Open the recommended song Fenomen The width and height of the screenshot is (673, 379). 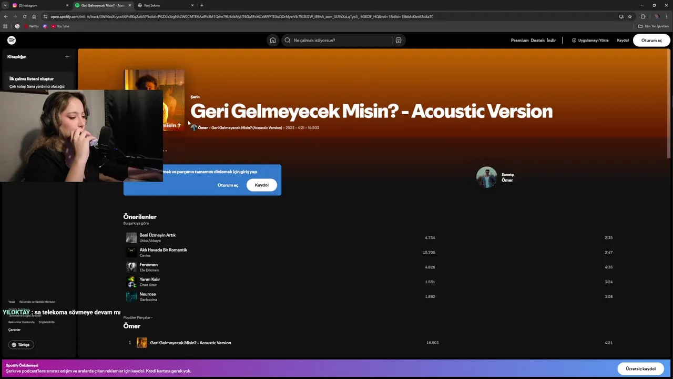(148, 265)
